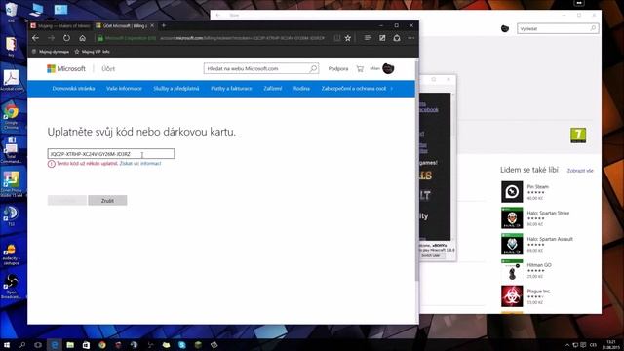Screen dimensions: 624x351
Task: Open the Edge share/feedback icon
Action: (x=397, y=38)
